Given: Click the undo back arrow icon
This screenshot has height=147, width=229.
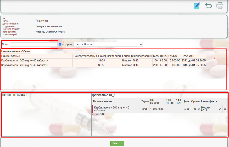Looking at the screenshot, I should tap(208, 6).
